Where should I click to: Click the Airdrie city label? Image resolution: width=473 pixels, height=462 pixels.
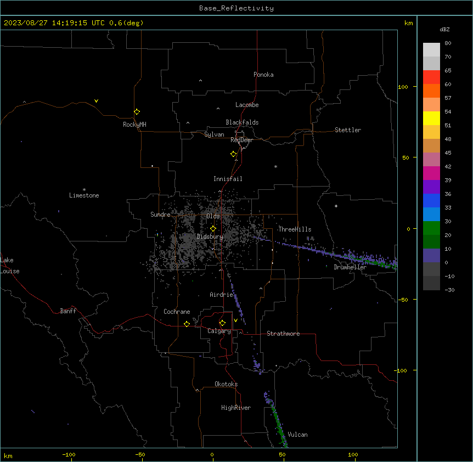[222, 295]
